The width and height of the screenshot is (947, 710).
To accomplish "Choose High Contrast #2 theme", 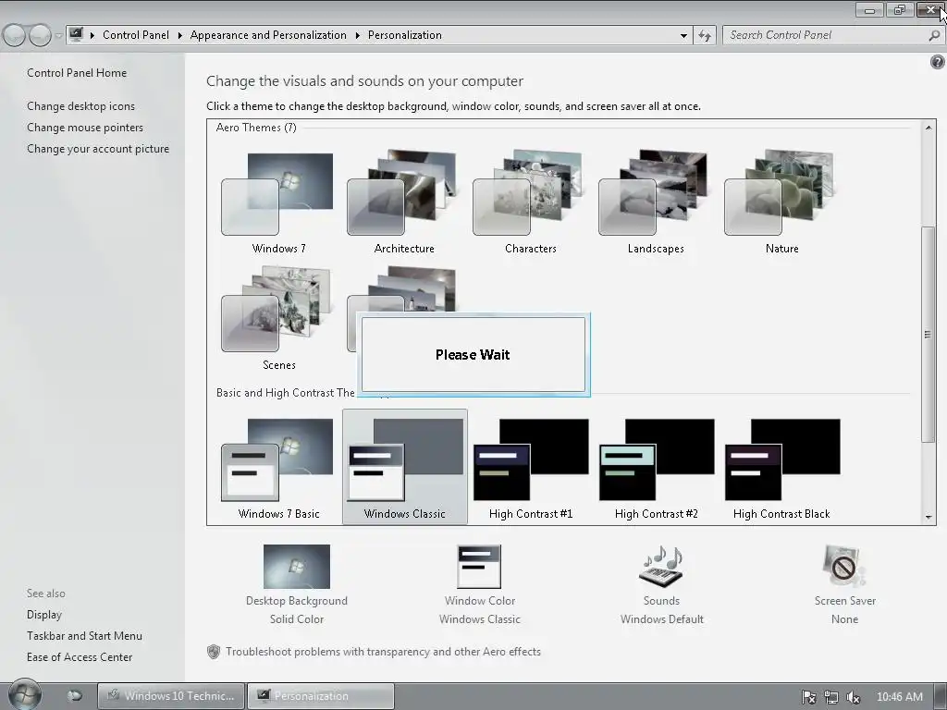I will click(656, 467).
